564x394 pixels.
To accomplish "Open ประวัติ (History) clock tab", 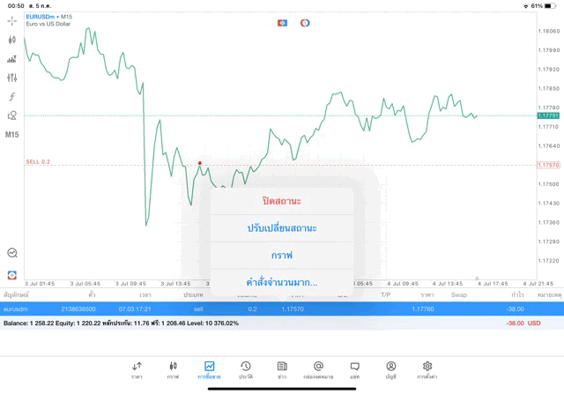I will (x=245, y=368).
